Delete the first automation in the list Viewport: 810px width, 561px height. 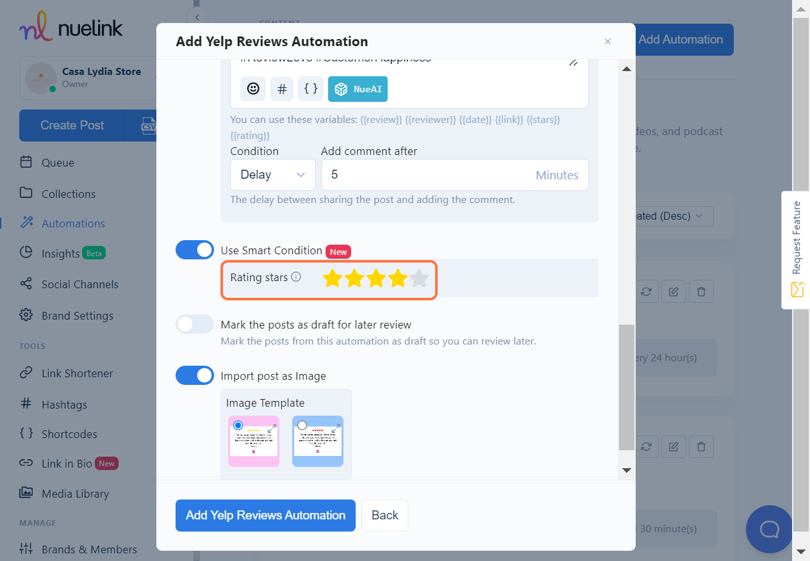702,291
